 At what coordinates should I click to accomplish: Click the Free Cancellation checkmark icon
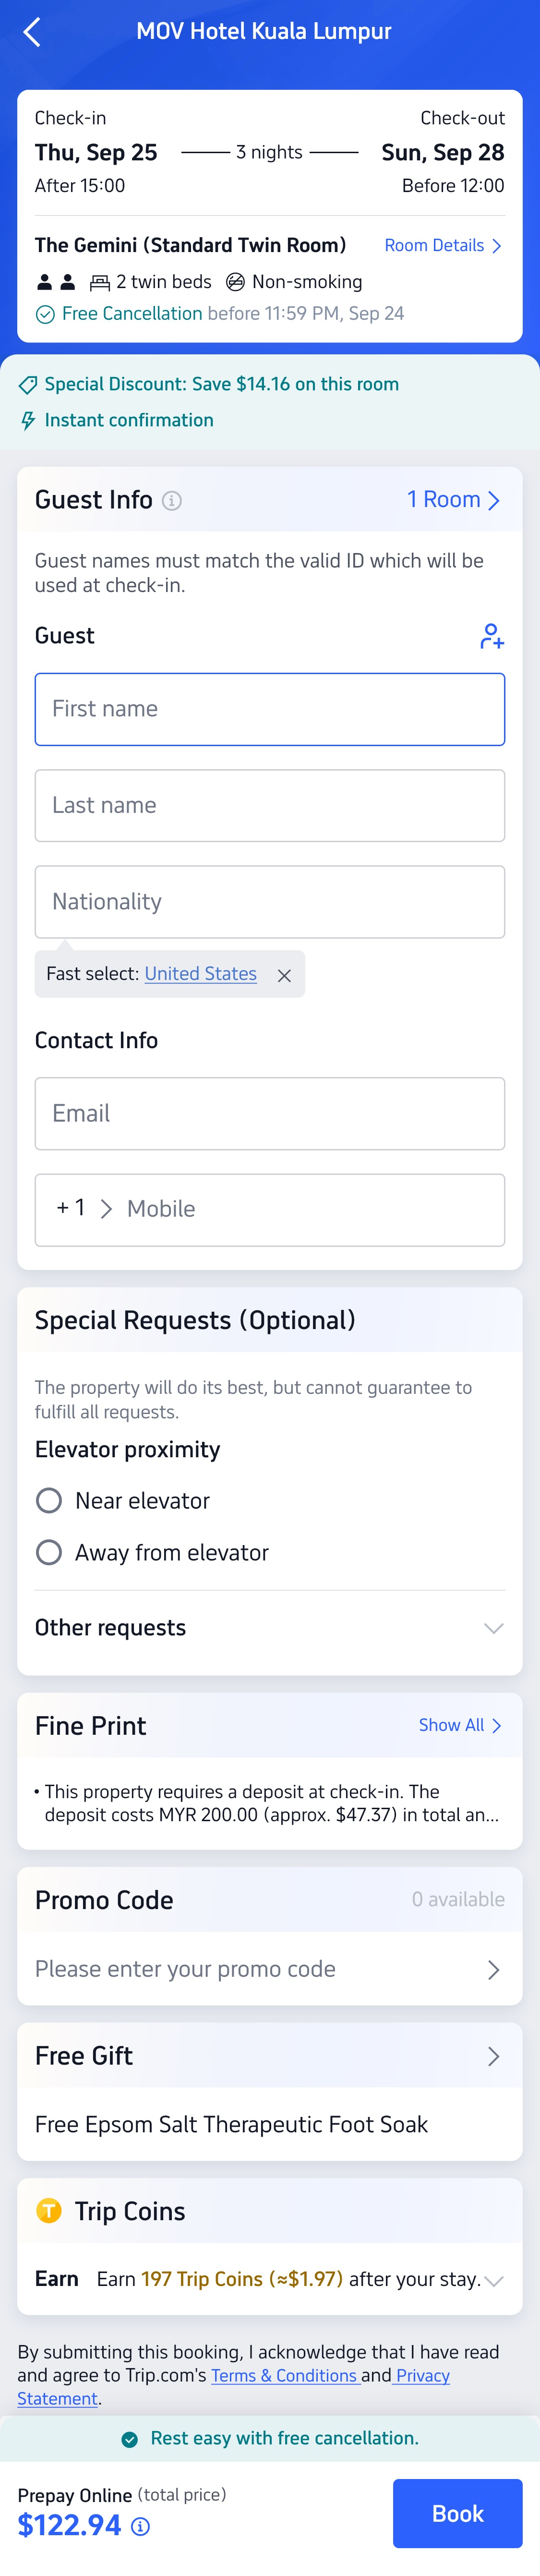click(x=45, y=313)
